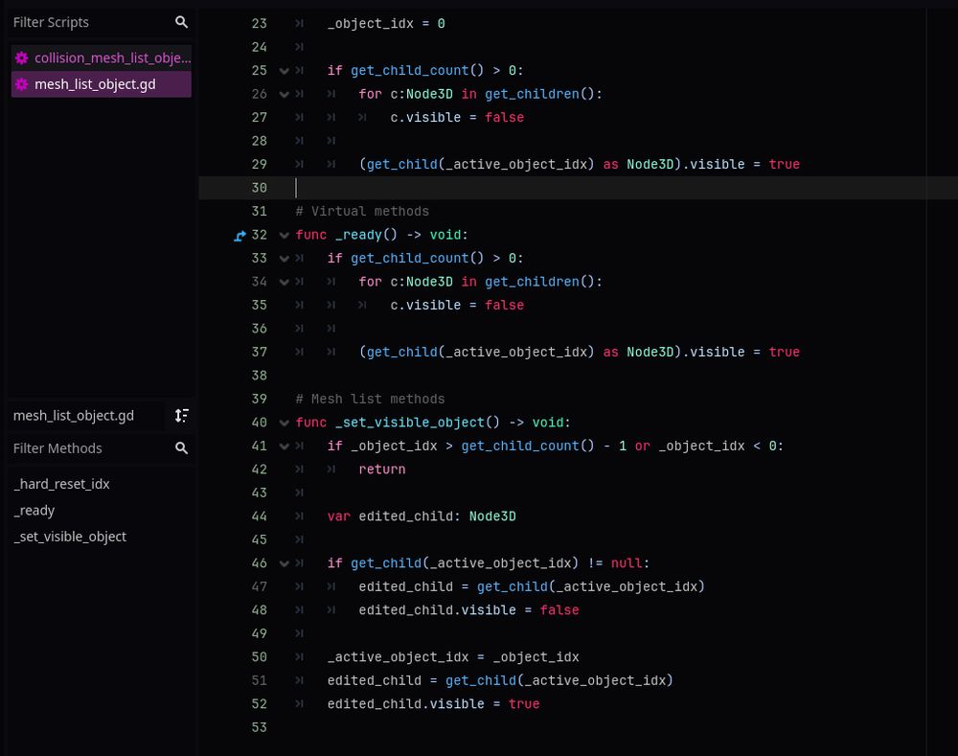Screen dimensions: 958x756
Task: Click the _ready function name on line 32
Action: click(358, 235)
